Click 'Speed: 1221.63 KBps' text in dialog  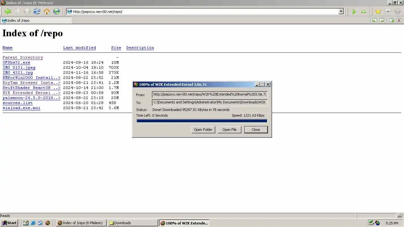click(248, 115)
